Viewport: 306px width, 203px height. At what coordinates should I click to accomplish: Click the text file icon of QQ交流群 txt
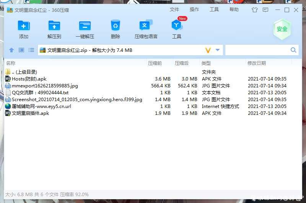pyautogui.click(x=8, y=92)
